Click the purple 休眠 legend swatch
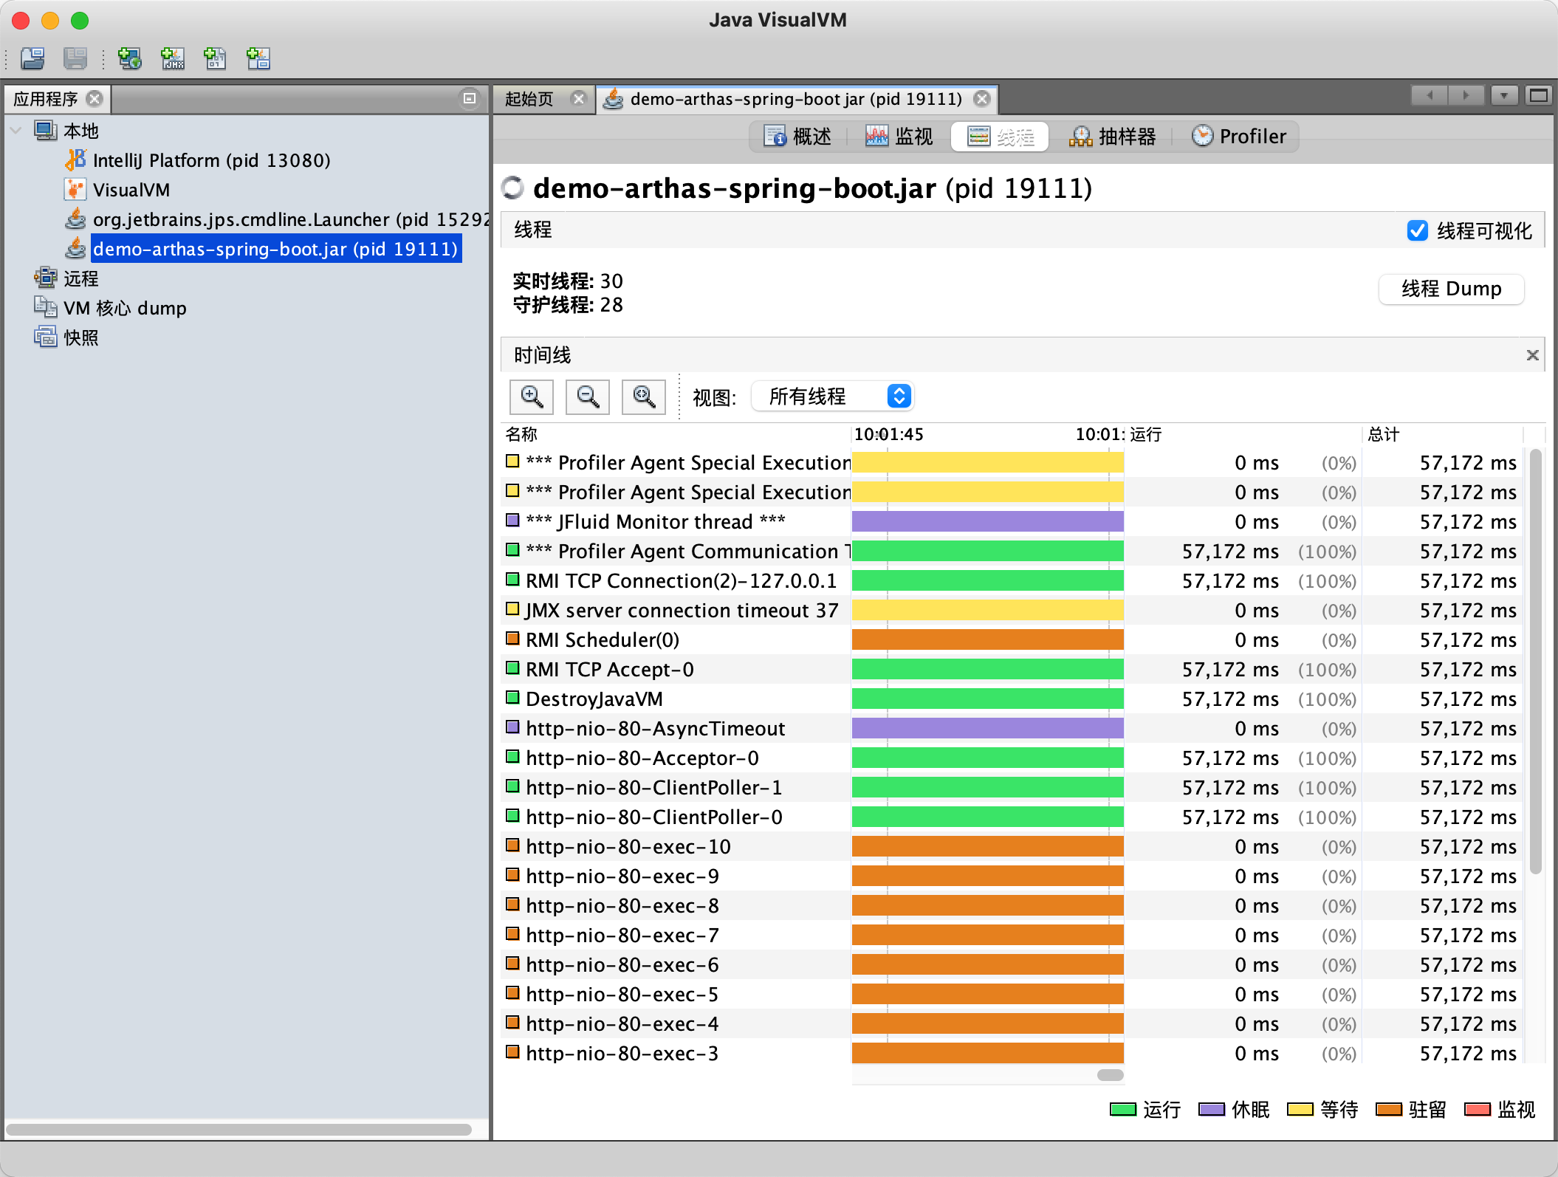Image resolution: width=1558 pixels, height=1177 pixels. click(x=1211, y=1110)
